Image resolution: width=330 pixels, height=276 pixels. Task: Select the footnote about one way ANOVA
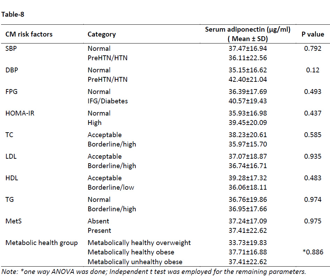coord(153,271)
